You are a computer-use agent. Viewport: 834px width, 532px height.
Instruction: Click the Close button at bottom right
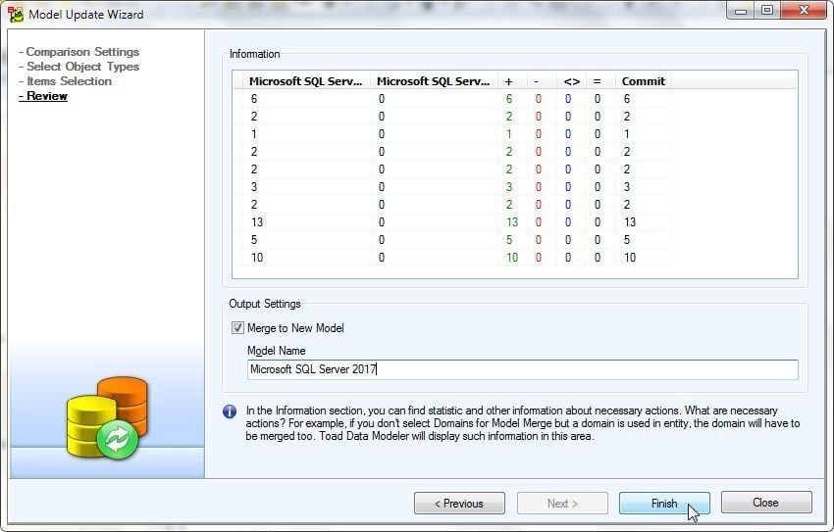[766, 503]
